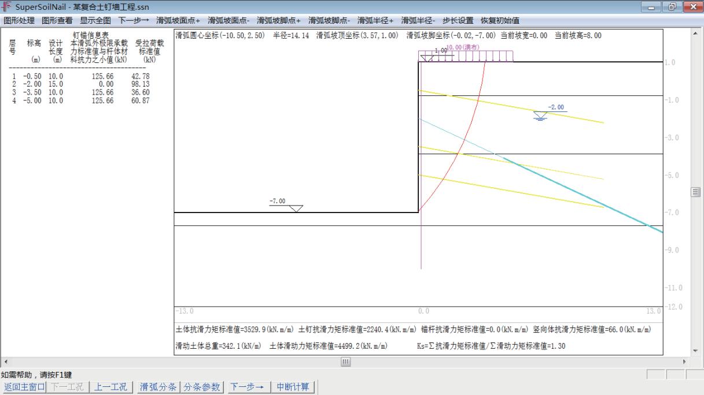Viewport: 704px width, 395px height.
Task: Open 分条参数 from the bottom toolbar
Action: click(x=202, y=387)
